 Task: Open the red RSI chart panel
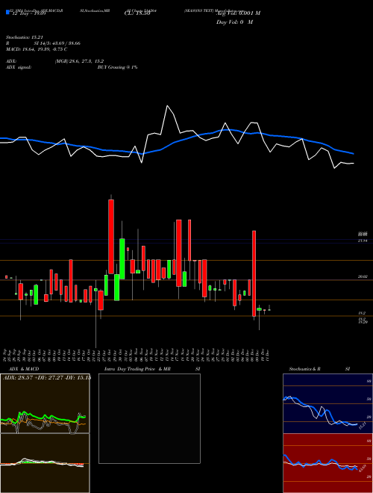coord(327,463)
